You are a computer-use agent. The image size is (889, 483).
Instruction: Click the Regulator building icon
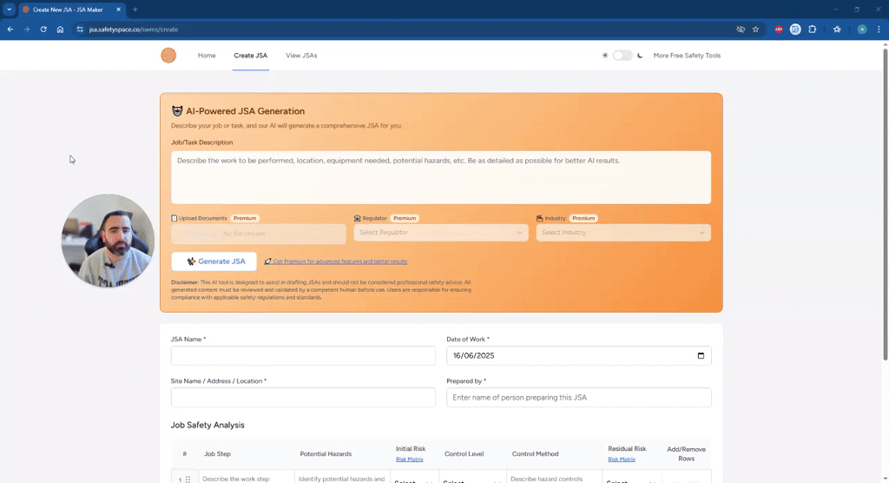[357, 218]
